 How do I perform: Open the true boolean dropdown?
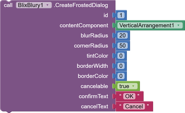tap(127, 86)
